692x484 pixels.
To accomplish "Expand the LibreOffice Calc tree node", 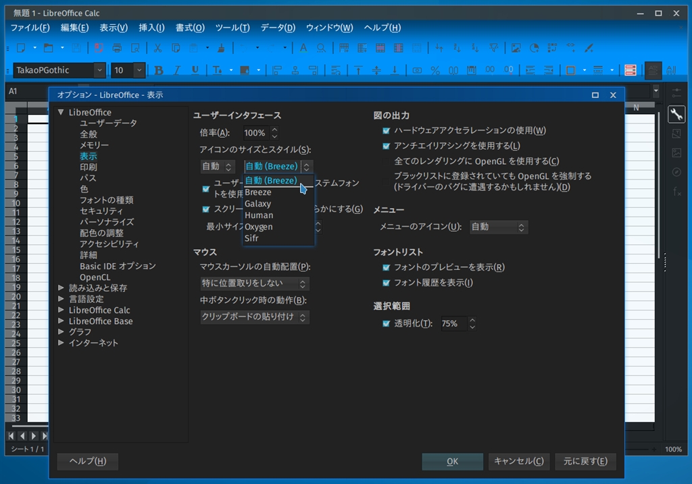I will click(x=61, y=310).
